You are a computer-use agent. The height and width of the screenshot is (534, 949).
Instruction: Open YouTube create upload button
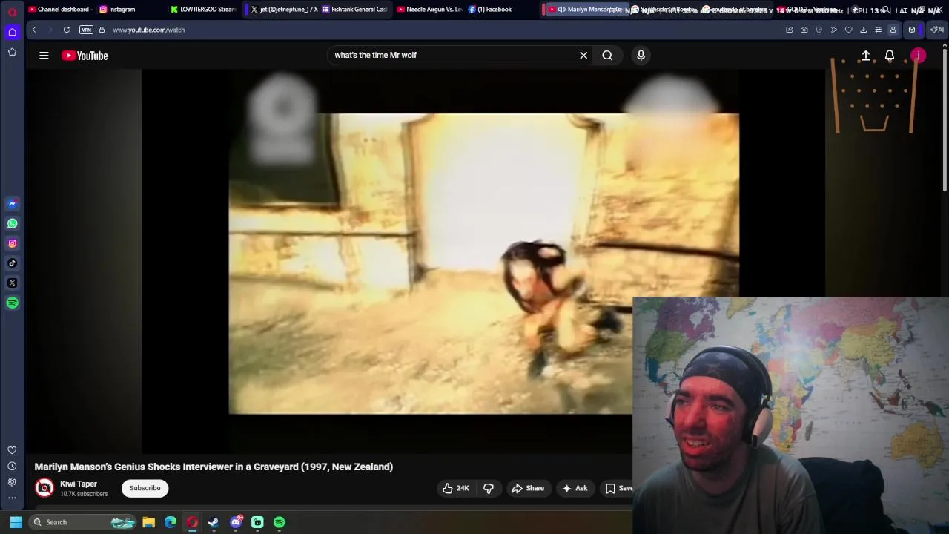[x=865, y=56]
